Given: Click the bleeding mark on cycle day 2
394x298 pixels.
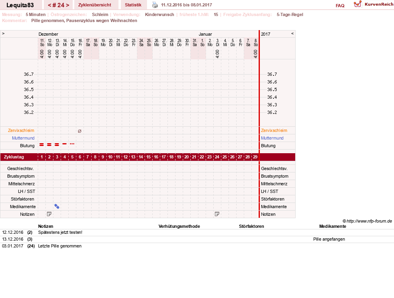Looking at the screenshot, I should (x=49, y=144).
